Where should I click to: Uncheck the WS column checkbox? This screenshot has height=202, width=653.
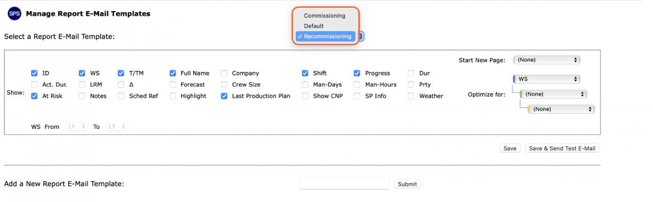(82, 73)
